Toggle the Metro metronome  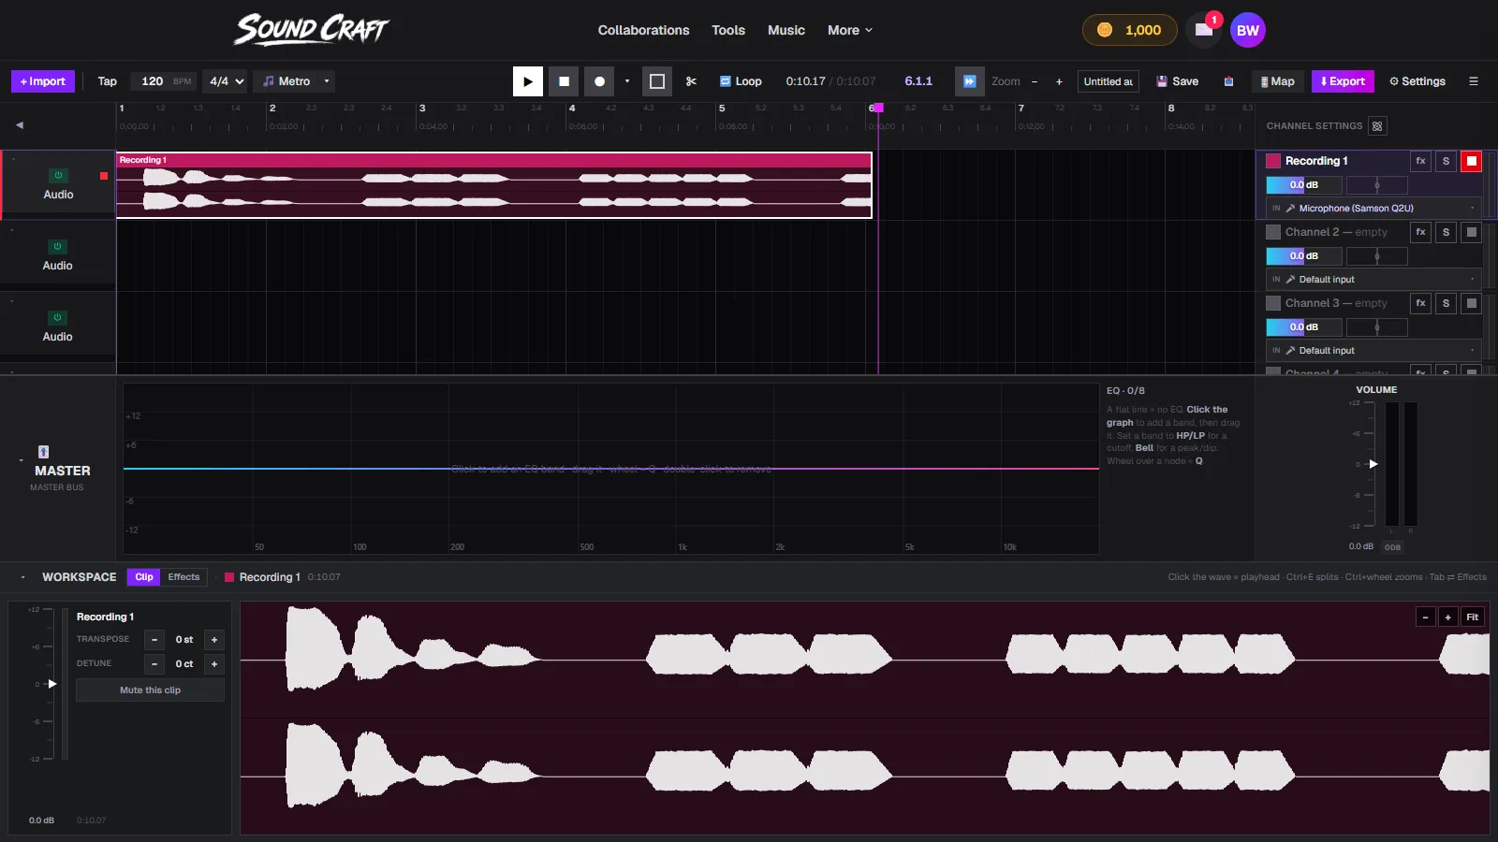(286, 81)
